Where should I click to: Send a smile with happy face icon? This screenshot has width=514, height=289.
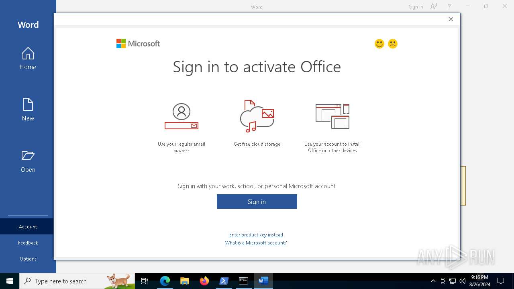click(379, 44)
